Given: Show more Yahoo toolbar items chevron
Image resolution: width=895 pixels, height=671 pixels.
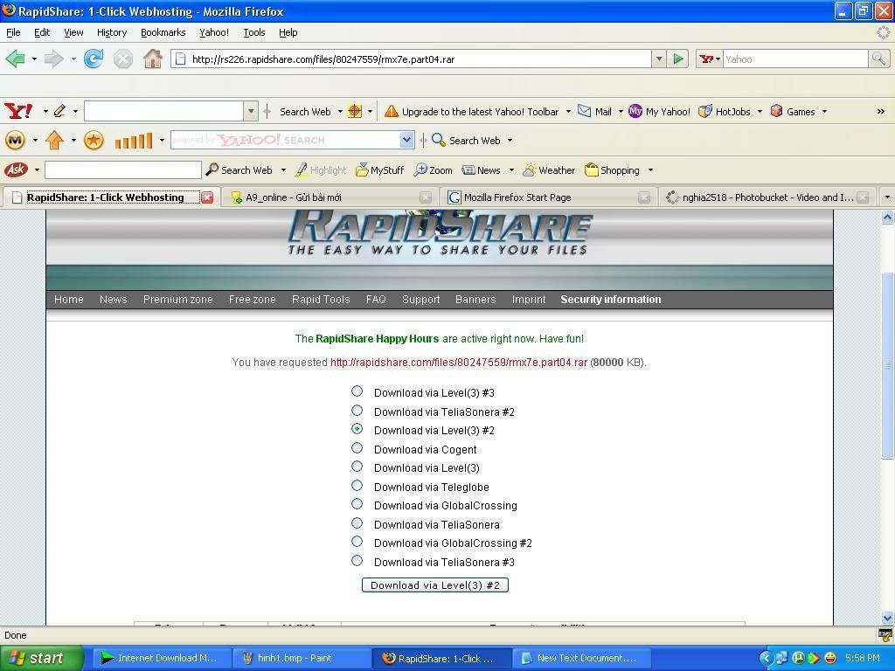Looking at the screenshot, I should 881,112.
